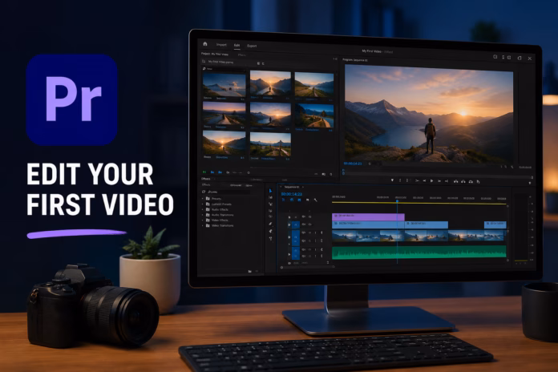Expand the Presets effects folder
The height and width of the screenshot is (372, 558).
pos(203,198)
